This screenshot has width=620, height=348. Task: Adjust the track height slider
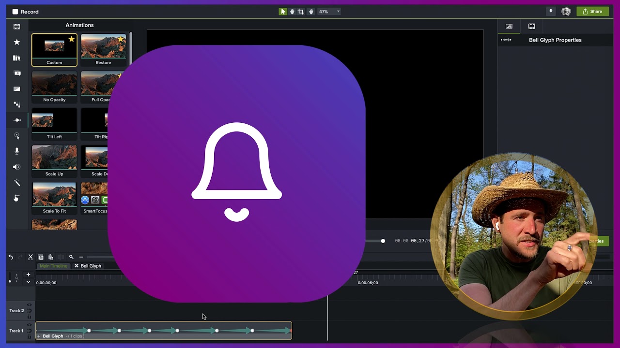(x=10, y=281)
